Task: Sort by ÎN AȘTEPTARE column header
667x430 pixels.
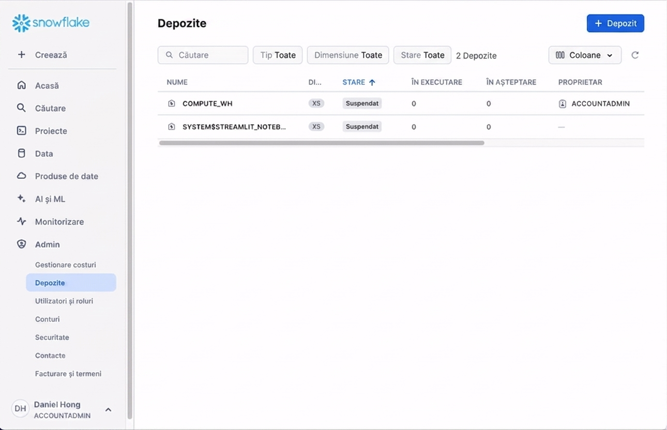Action: [511, 82]
